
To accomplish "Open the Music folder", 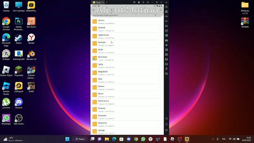I will click(127, 95).
